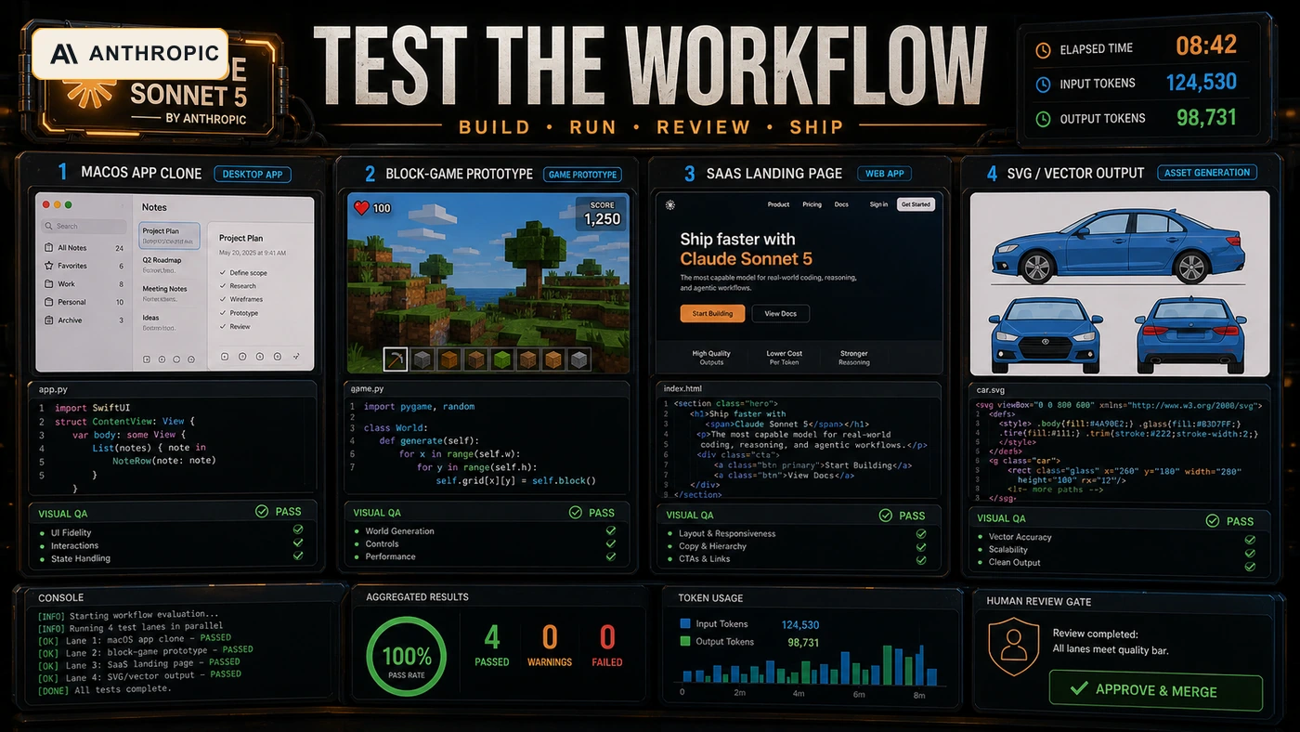Toggle the World Generation check mark
This screenshot has width=1300, height=732.
611,531
